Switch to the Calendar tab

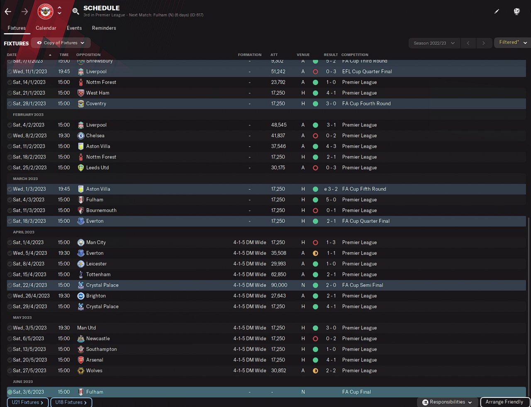tap(46, 28)
